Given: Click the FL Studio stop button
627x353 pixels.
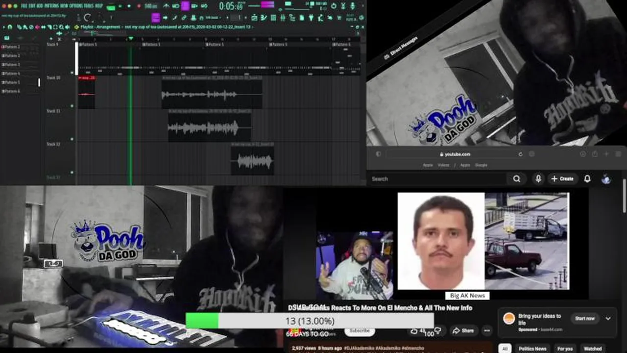Looking at the screenshot, I should coord(129,6).
